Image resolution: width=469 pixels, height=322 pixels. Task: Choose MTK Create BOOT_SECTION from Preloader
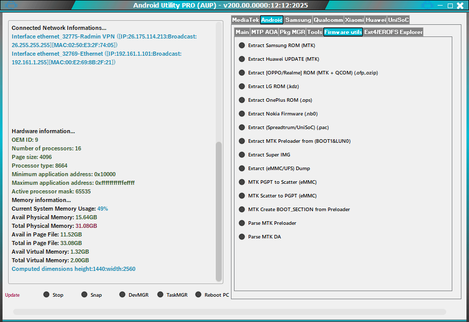[x=294, y=210]
